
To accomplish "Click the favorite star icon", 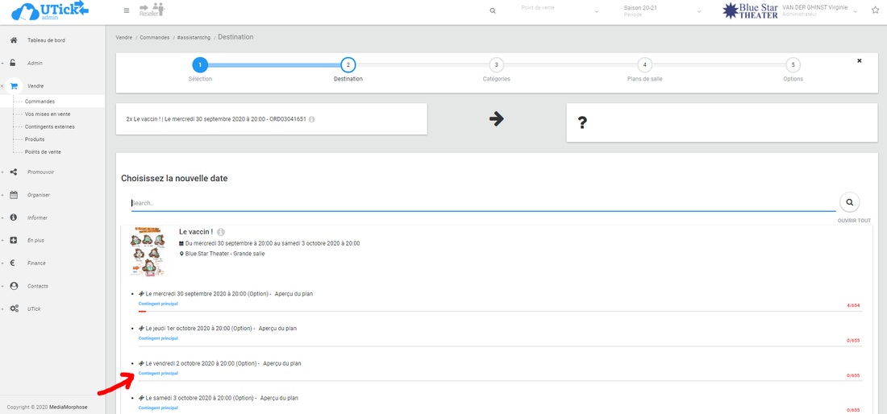I will pyautogui.click(x=875, y=10).
